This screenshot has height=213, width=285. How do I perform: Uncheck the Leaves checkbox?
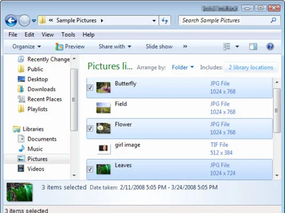pyautogui.click(x=90, y=169)
